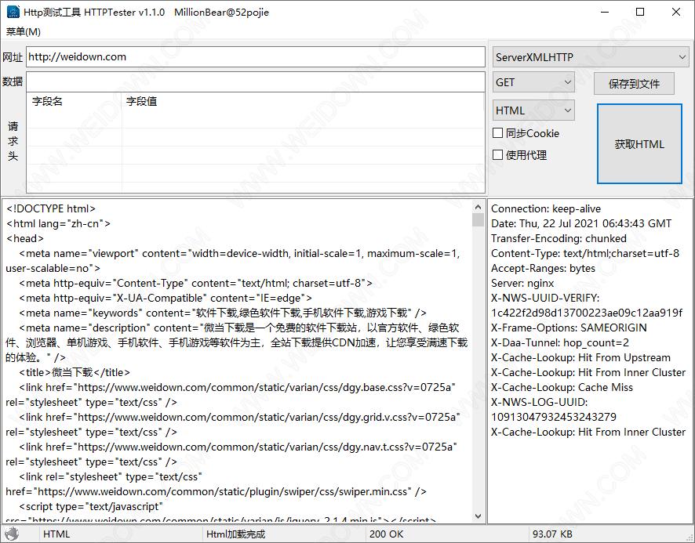This screenshot has height=543, width=695.
Task: Click the HTML pane scroll down arrow
Action: [x=478, y=516]
